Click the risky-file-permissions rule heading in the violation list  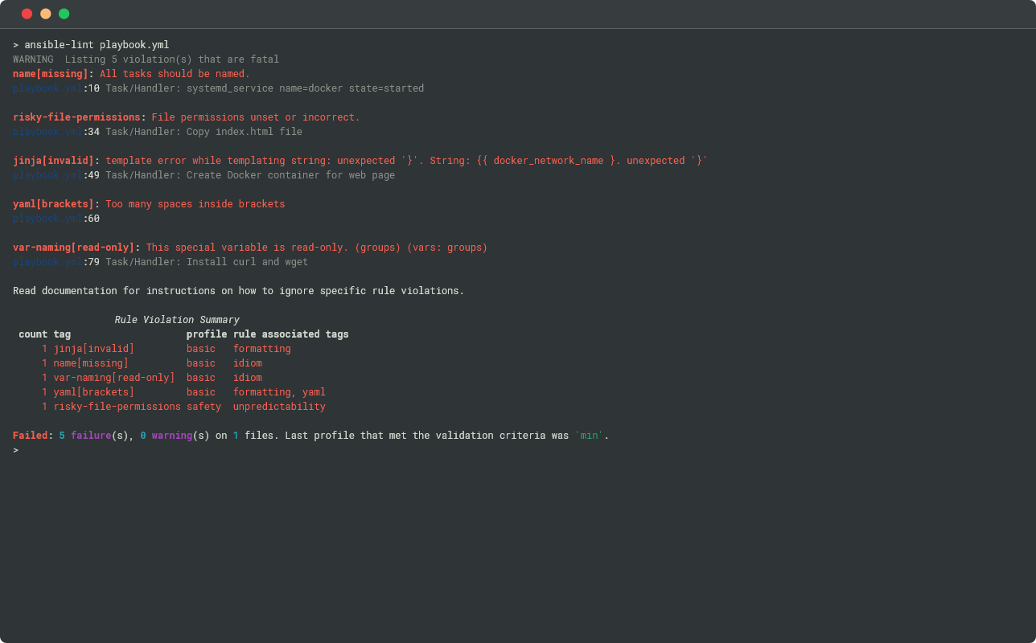76,117
